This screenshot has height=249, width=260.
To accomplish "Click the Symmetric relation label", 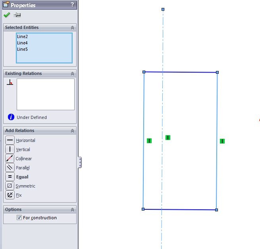I will coord(25,186).
